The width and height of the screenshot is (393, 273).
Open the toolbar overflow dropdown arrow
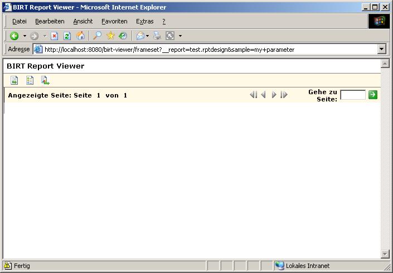click(180, 36)
